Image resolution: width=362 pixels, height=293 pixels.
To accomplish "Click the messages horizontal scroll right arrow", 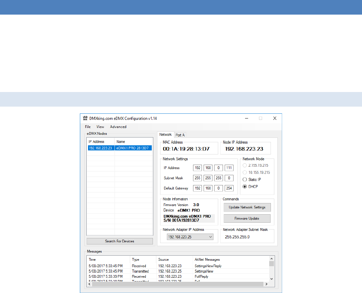I will 266,284.
